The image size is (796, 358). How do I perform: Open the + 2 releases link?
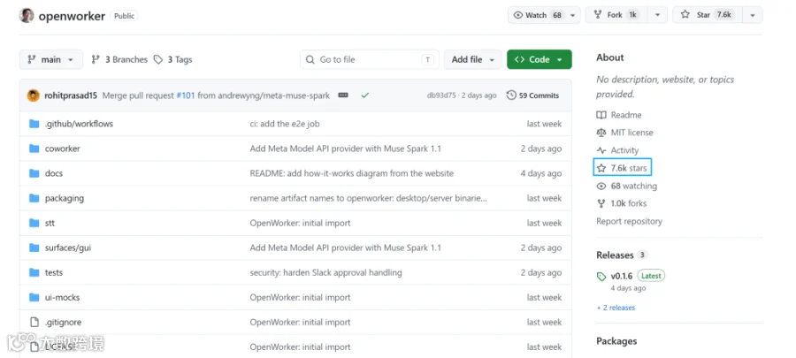click(616, 308)
